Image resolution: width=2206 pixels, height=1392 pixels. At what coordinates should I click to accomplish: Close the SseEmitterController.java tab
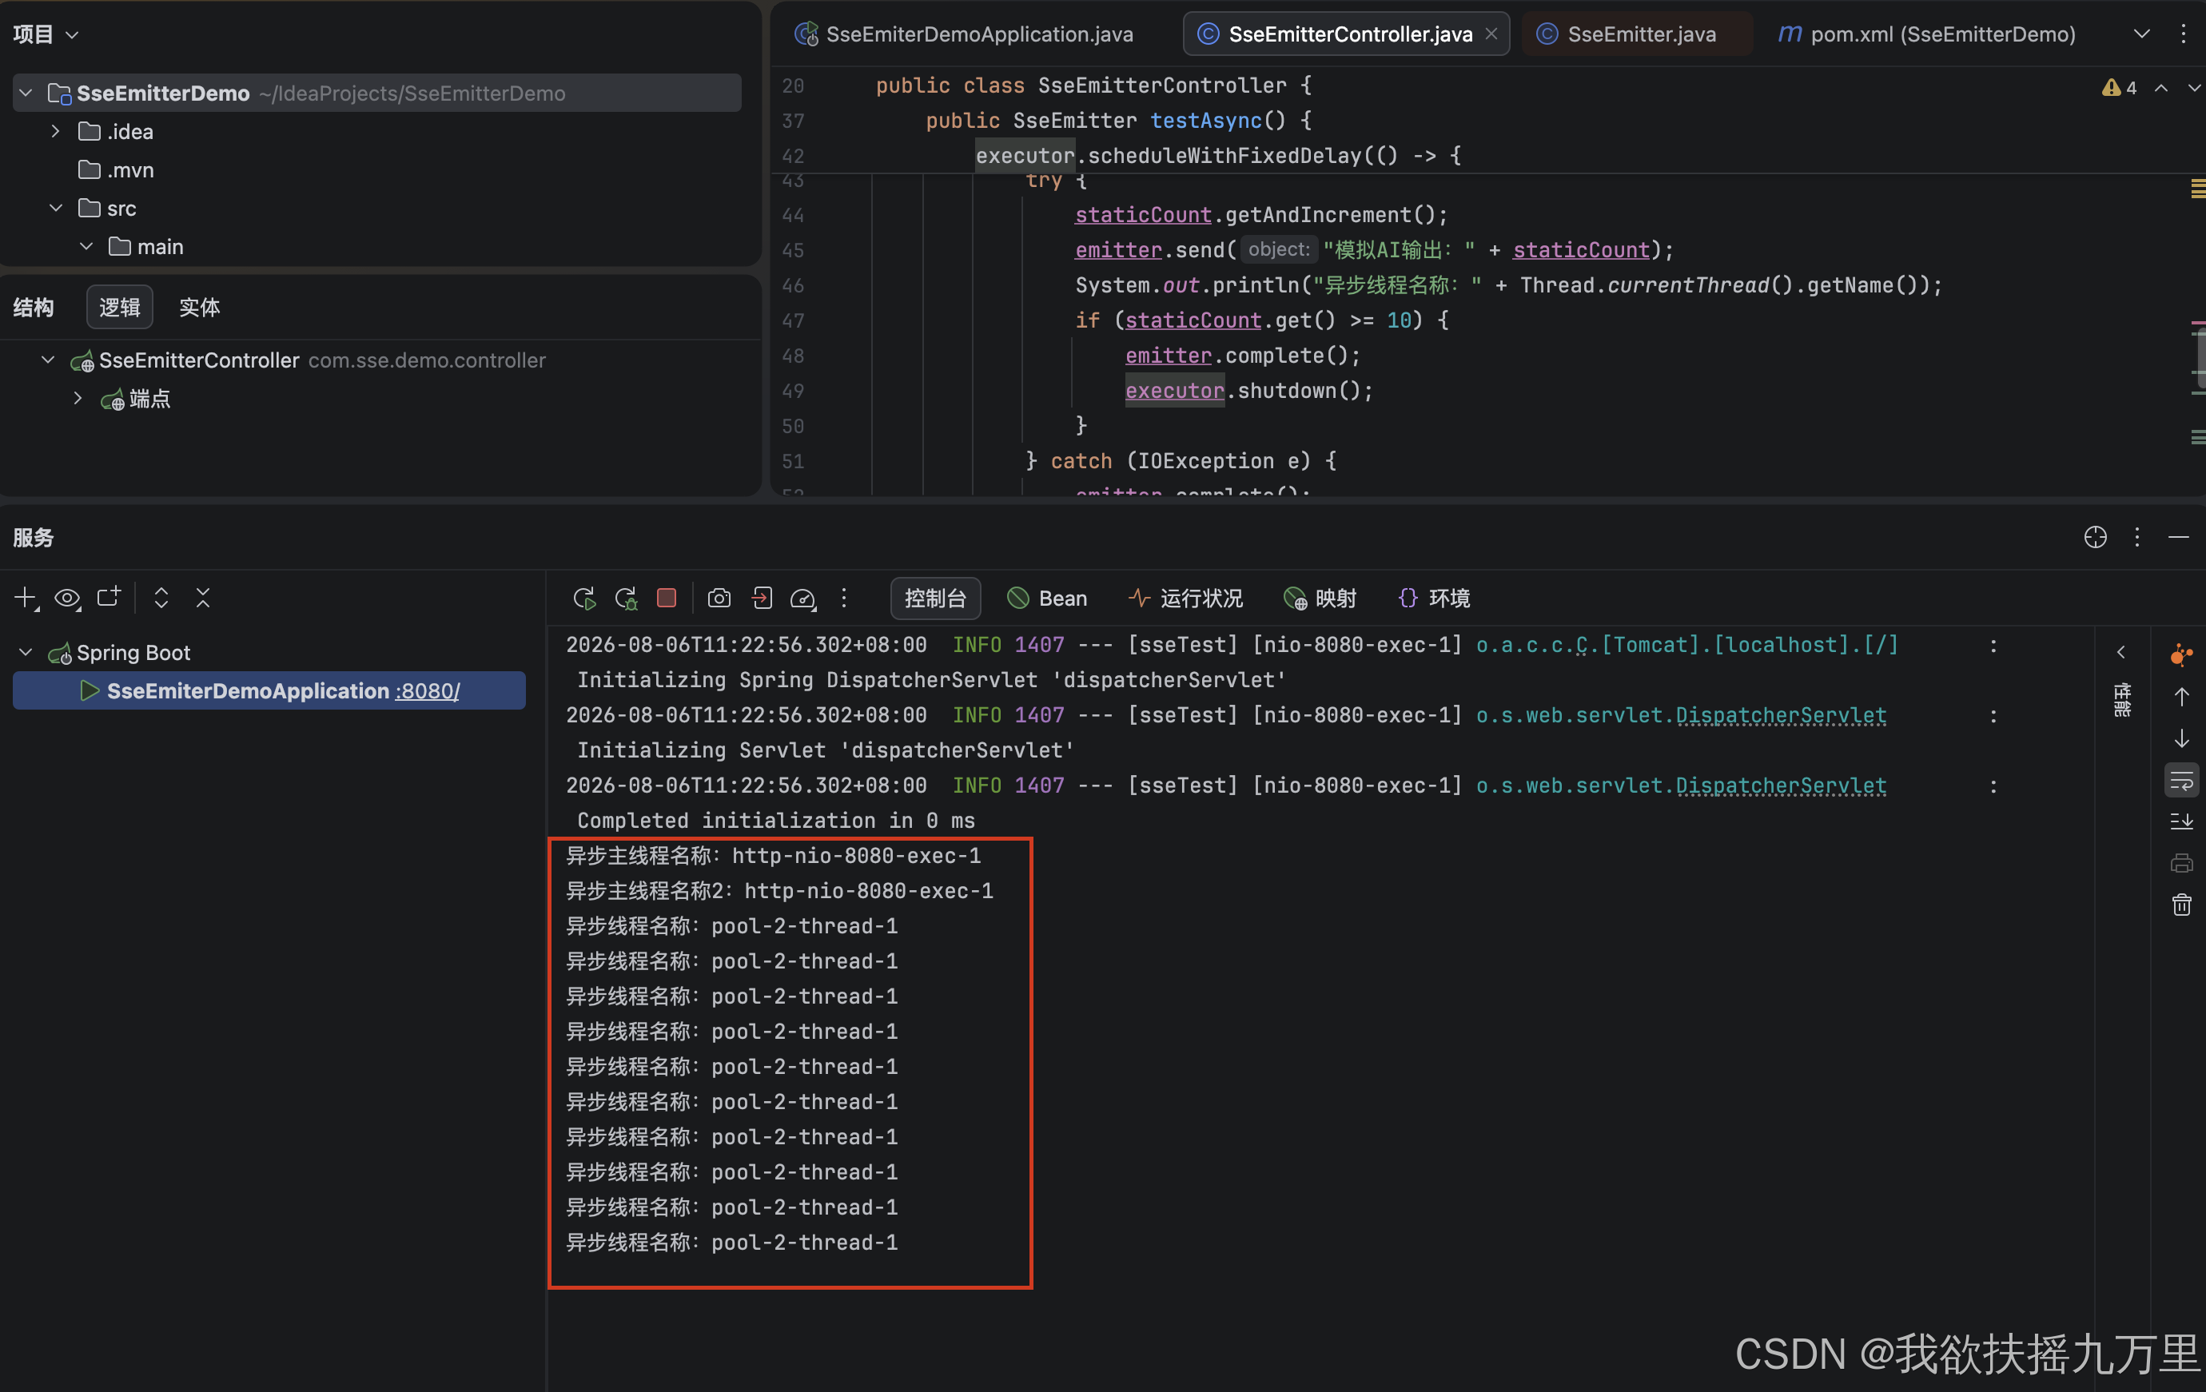click(1491, 34)
